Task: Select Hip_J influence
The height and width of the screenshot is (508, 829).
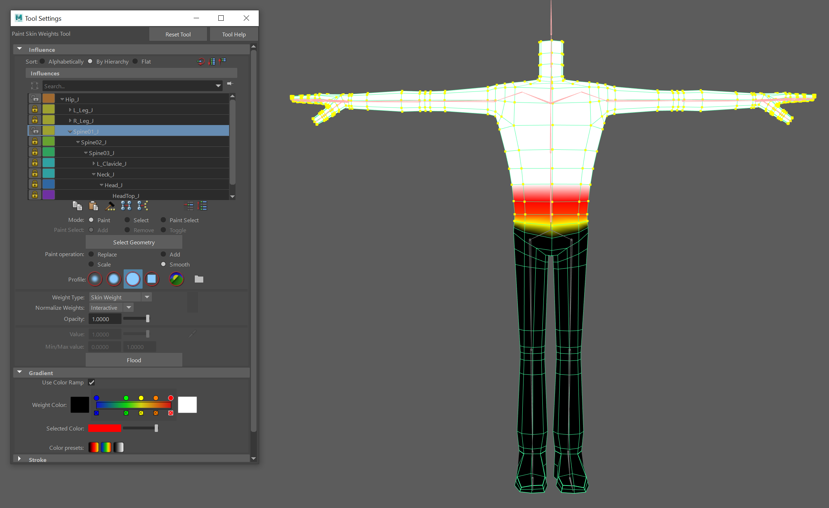Action: (x=72, y=99)
